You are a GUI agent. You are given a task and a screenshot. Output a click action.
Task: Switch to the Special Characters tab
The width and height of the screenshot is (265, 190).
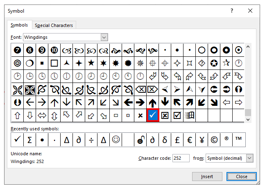(54, 25)
